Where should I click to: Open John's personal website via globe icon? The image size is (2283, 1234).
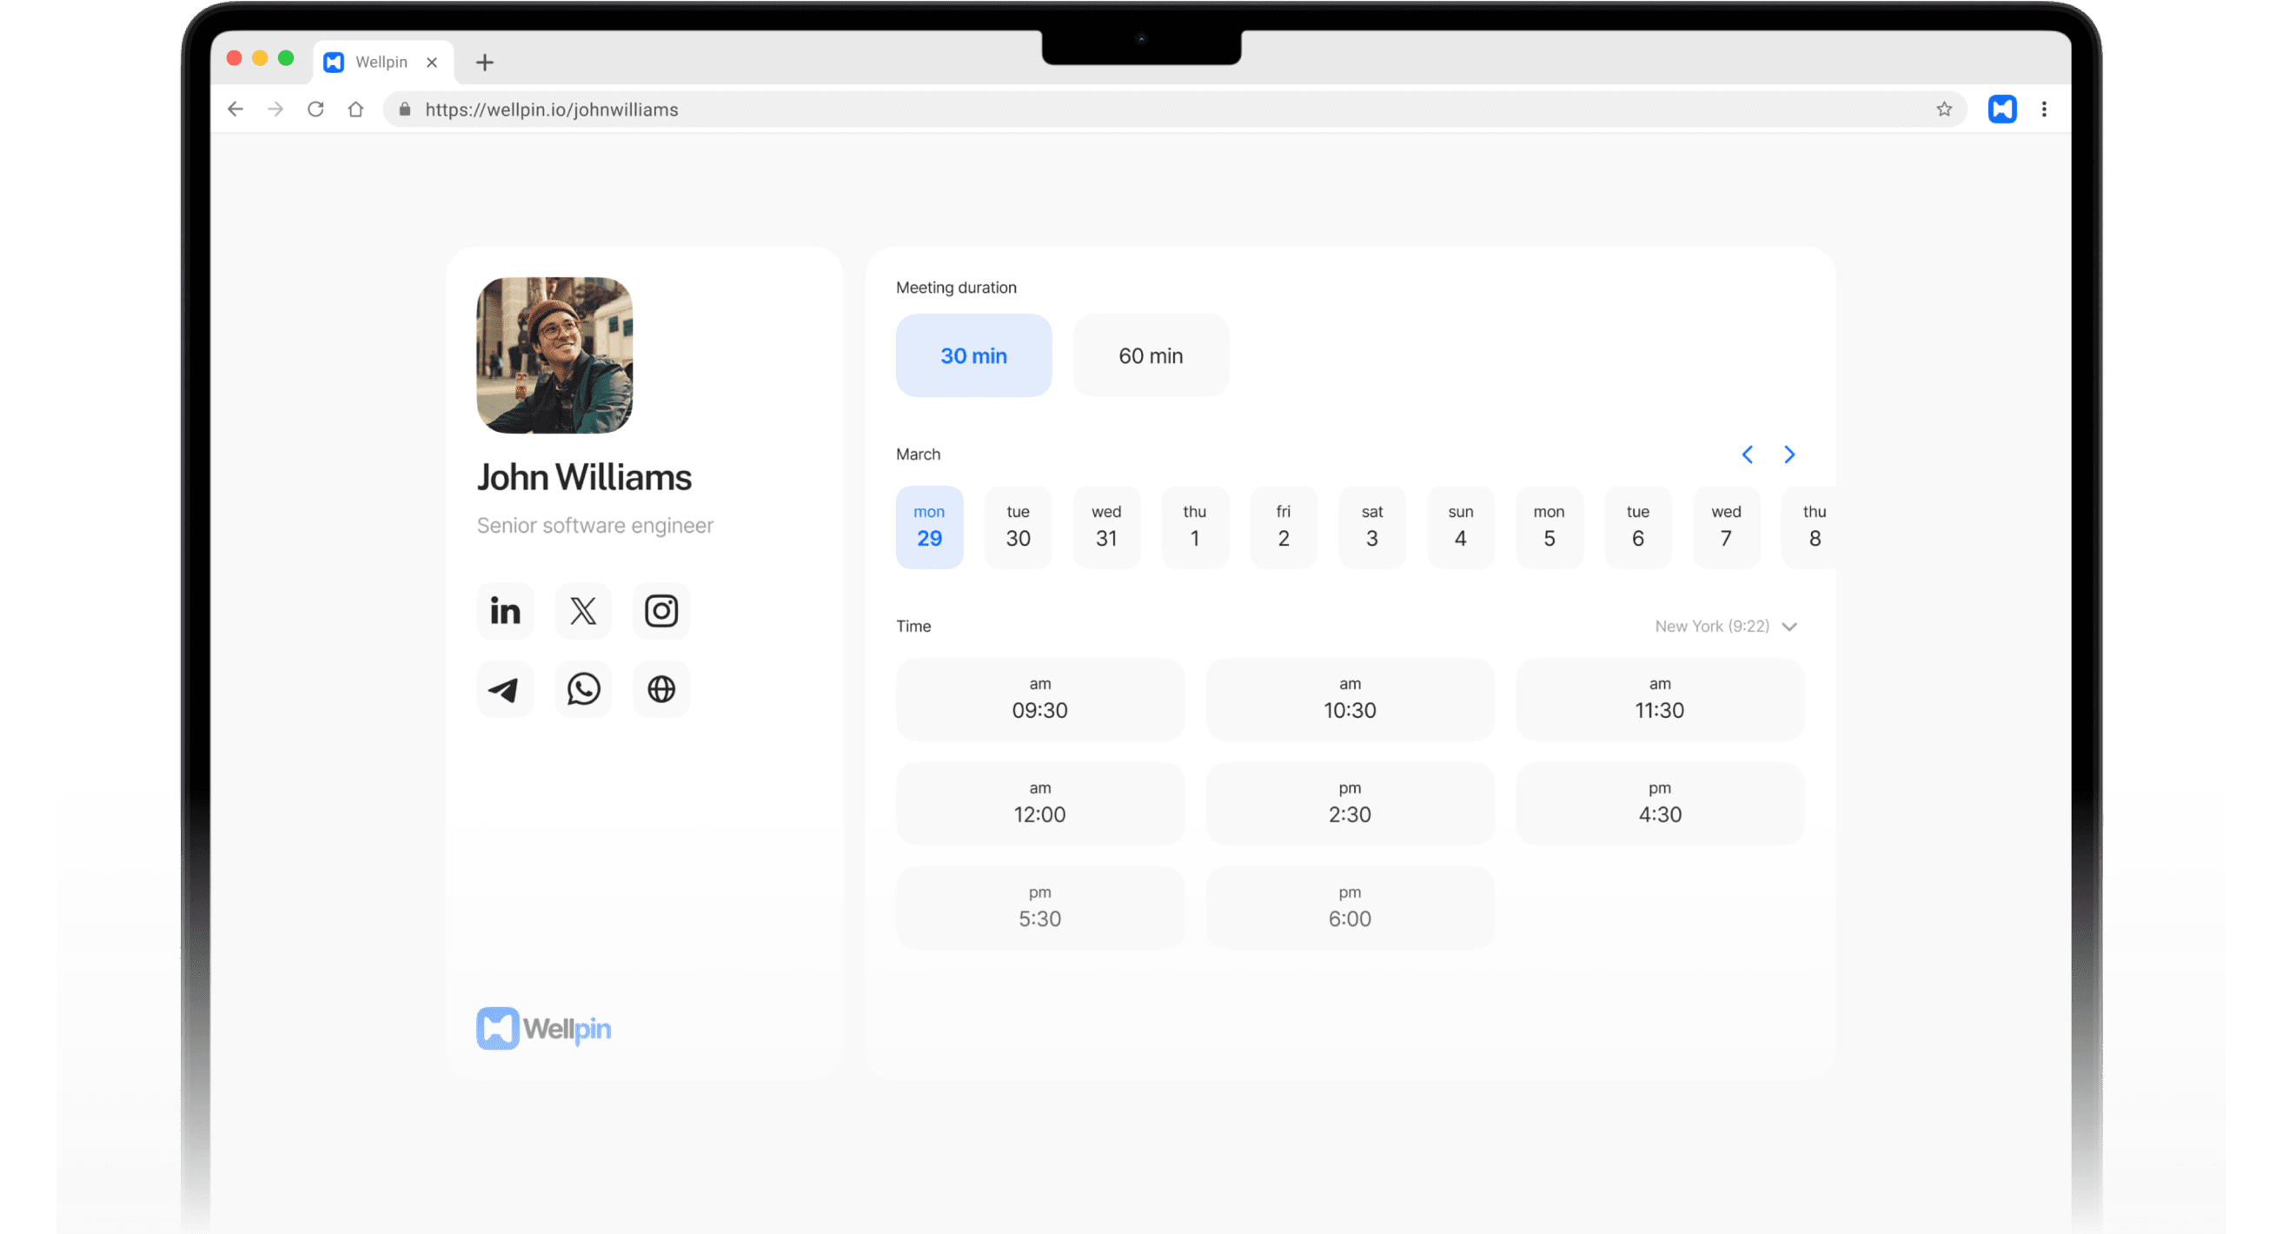coord(661,689)
